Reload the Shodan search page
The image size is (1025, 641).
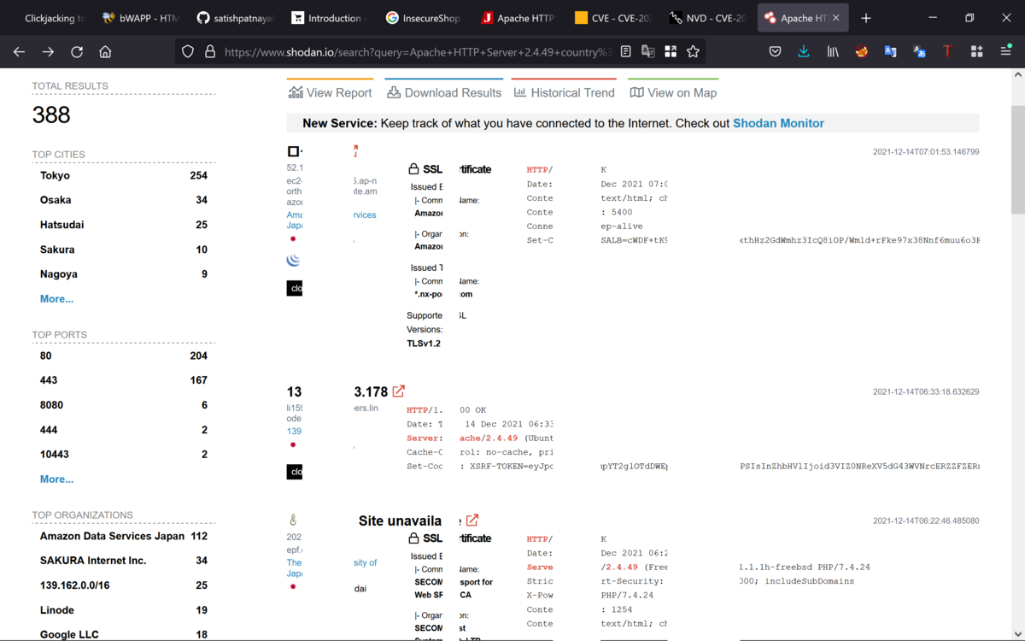[x=77, y=52]
